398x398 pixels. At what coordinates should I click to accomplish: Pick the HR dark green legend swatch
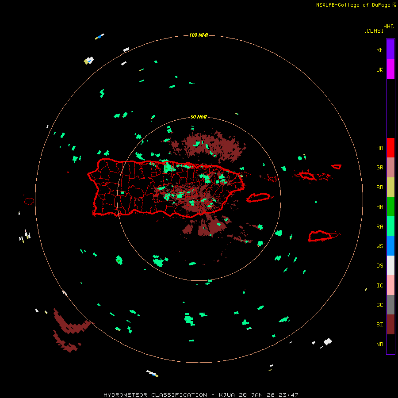(390, 207)
